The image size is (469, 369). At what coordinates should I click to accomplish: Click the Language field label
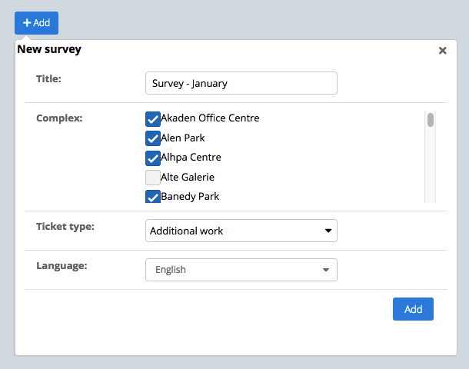(x=62, y=266)
